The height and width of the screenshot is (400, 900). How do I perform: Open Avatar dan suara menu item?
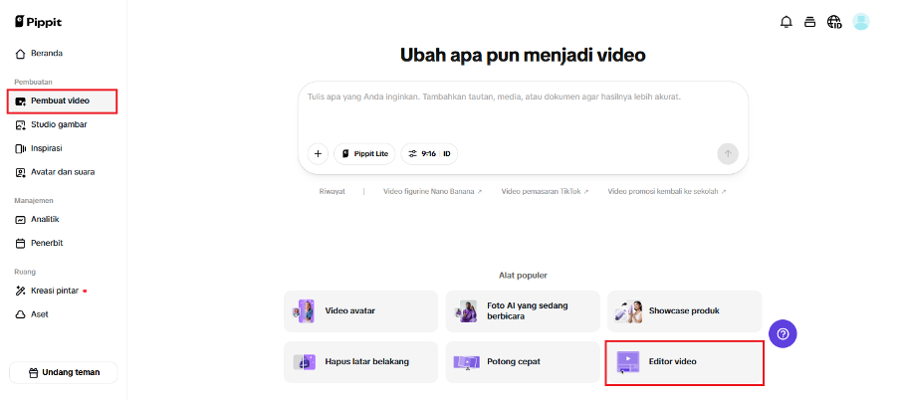62,172
